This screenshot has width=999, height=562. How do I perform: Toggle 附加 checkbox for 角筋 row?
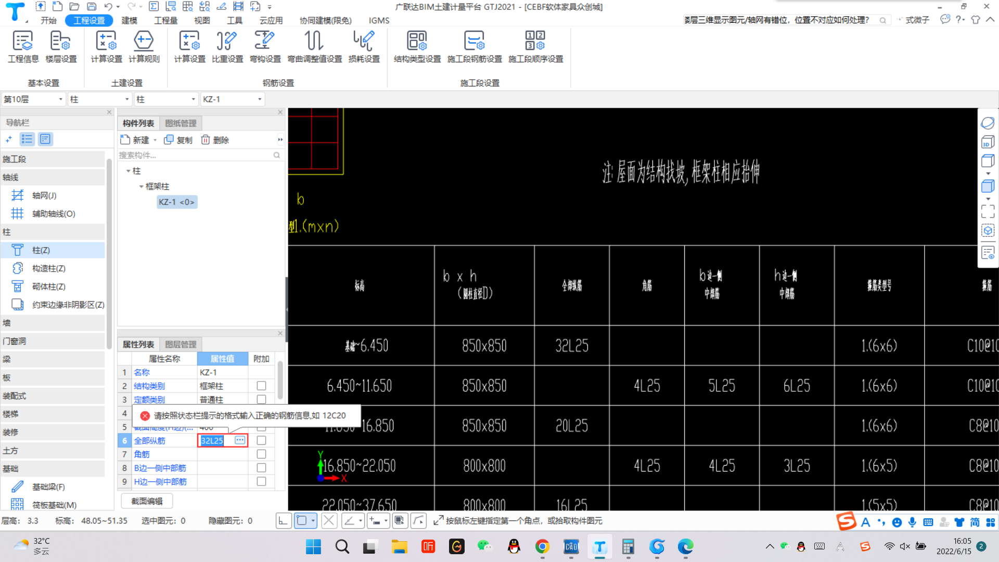click(x=261, y=454)
